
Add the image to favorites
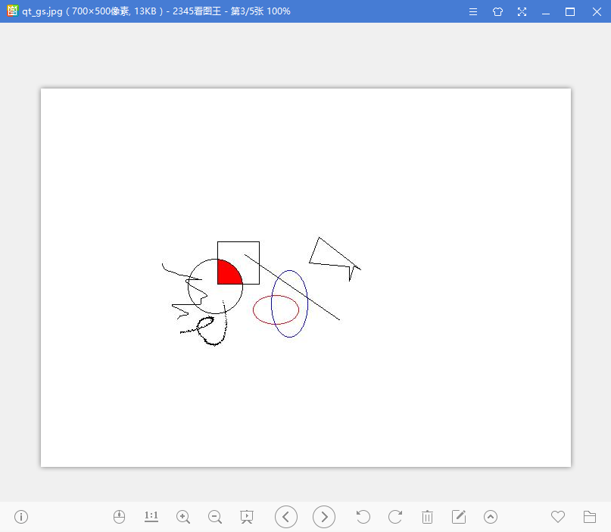pos(558,517)
